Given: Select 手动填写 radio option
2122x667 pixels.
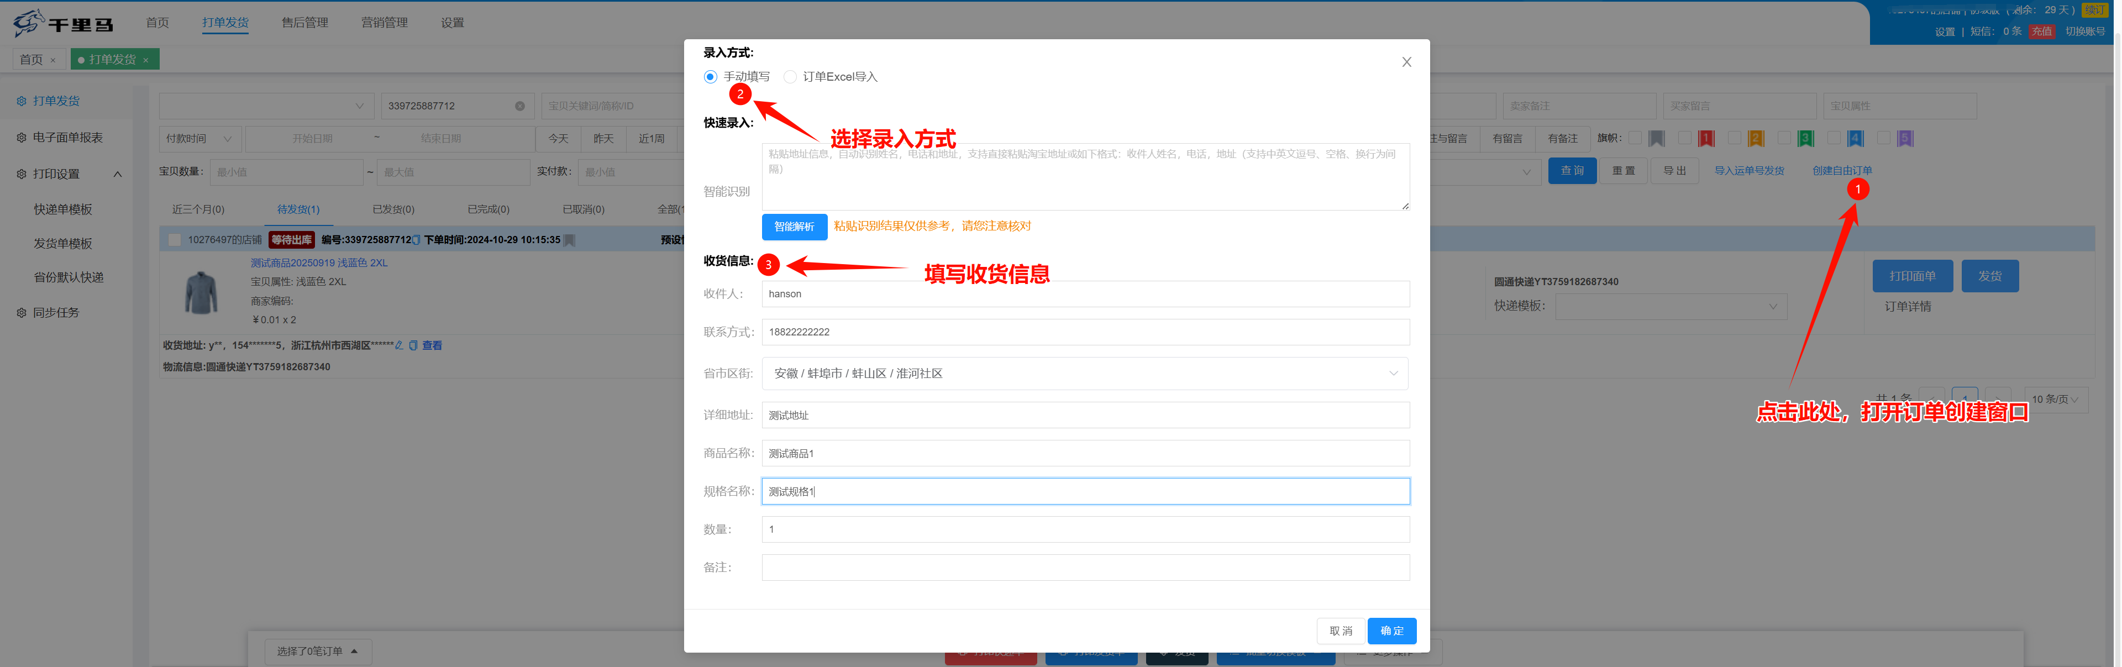Looking at the screenshot, I should click(x=710, y=77).
